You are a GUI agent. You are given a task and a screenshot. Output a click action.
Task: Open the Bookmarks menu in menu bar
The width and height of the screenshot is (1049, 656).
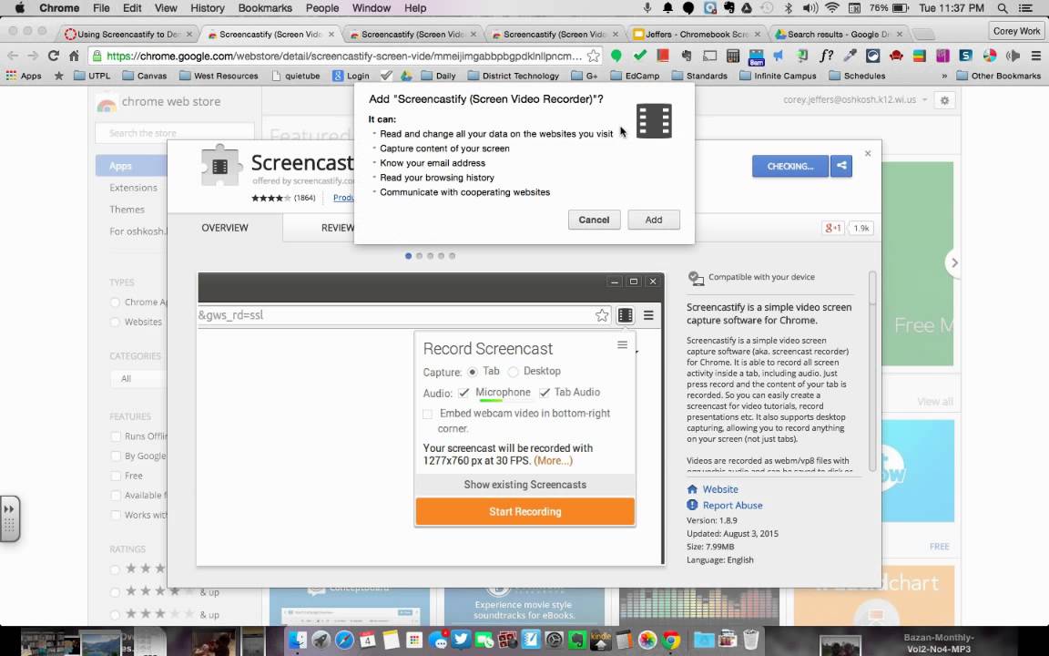[265, 8]
